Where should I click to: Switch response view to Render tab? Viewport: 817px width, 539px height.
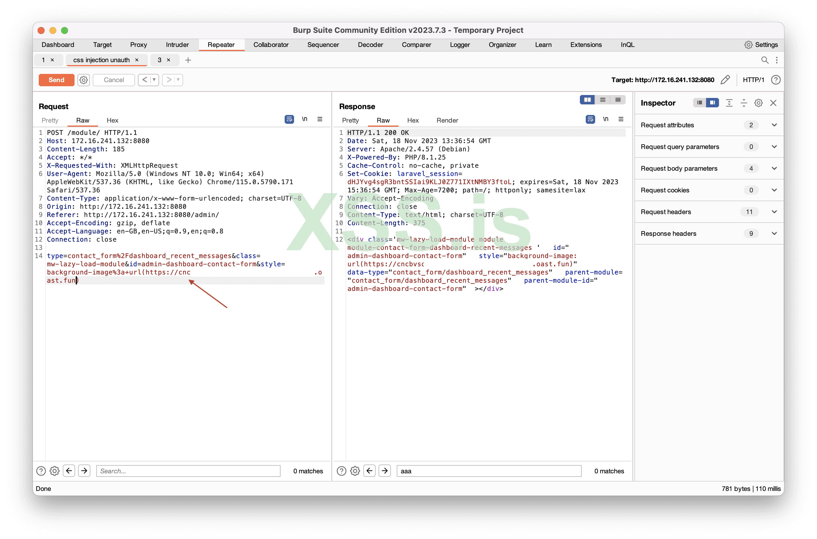(x=447, y=120)
